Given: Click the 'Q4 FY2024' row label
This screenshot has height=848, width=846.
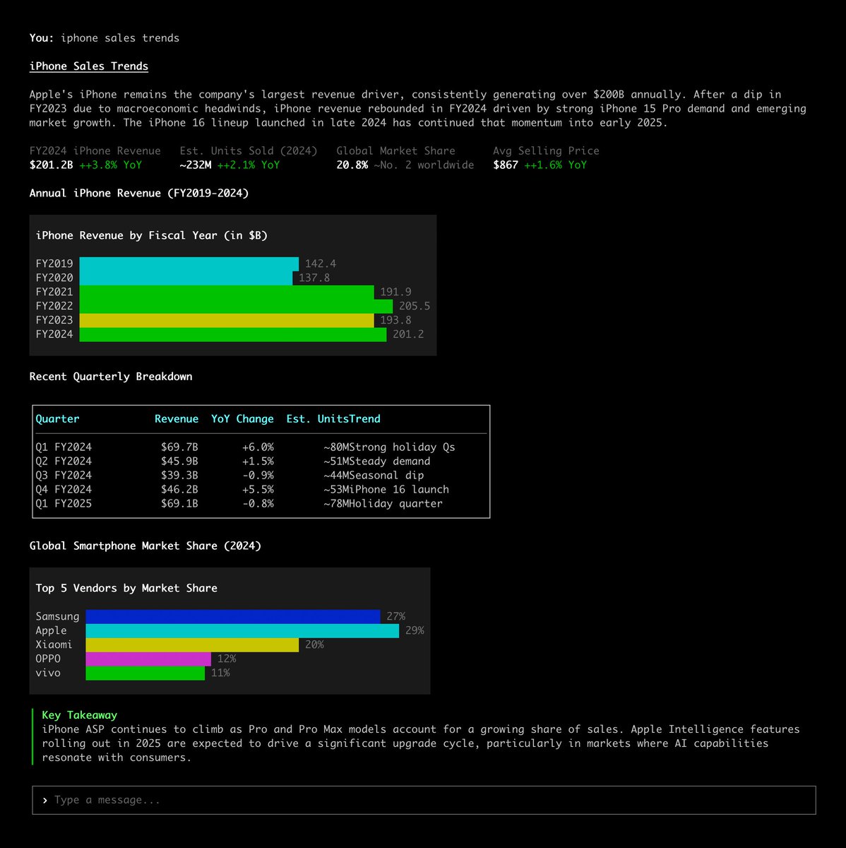Looking at the screenshot, I should 64,489.
